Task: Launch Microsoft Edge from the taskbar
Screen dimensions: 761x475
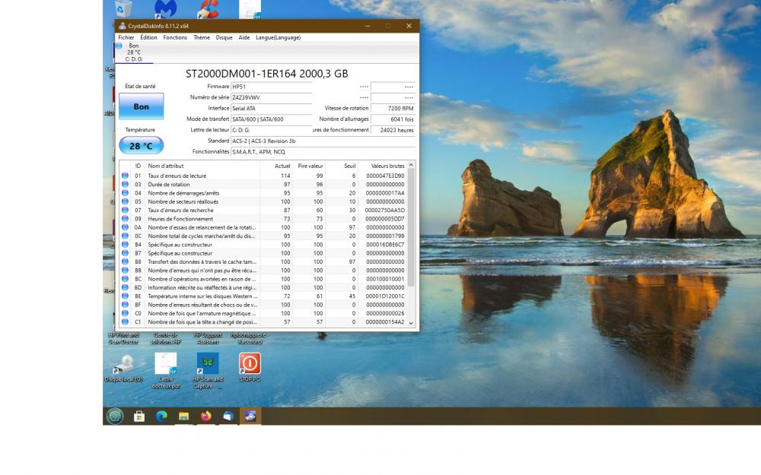Action: click(161, 416)
